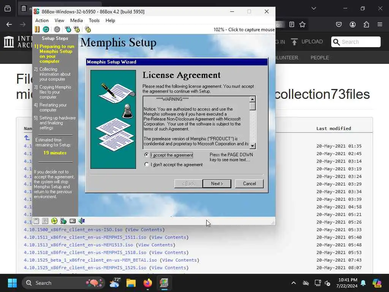Open Pocket icon in Firefox toolbar
The image size is (389, 292).
[338, 24]
